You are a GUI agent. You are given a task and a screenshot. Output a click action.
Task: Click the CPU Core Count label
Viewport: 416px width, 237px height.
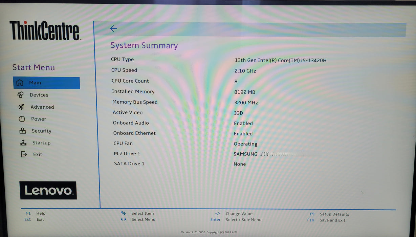pyautogui.click(x=130, y=81)
